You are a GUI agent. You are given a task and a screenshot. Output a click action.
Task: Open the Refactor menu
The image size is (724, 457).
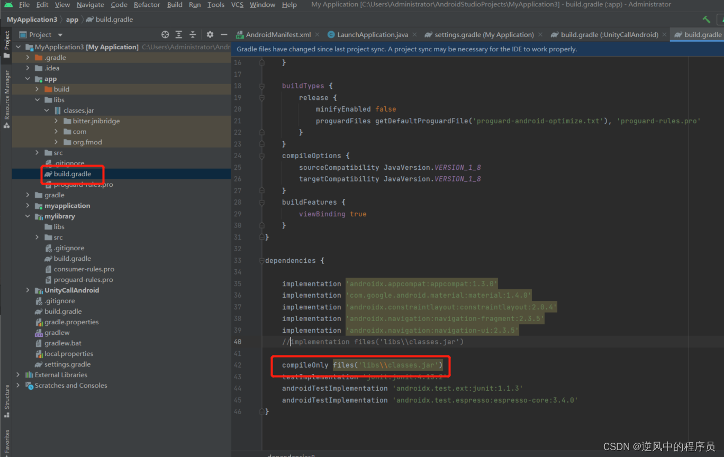tap(147, 5)
